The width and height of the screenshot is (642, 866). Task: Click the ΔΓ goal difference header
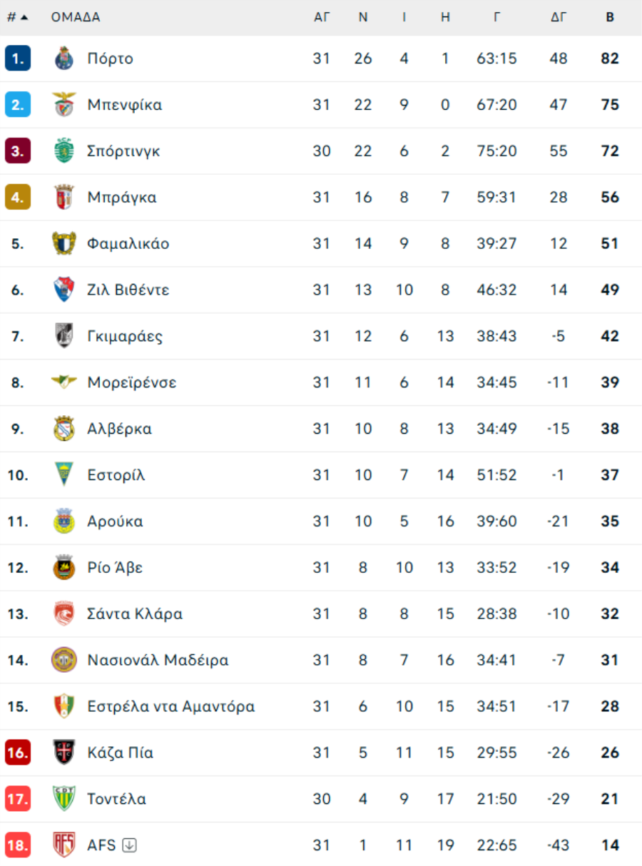coord(559,17)
